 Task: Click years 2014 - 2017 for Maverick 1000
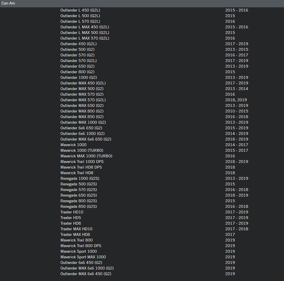(237, 145)
